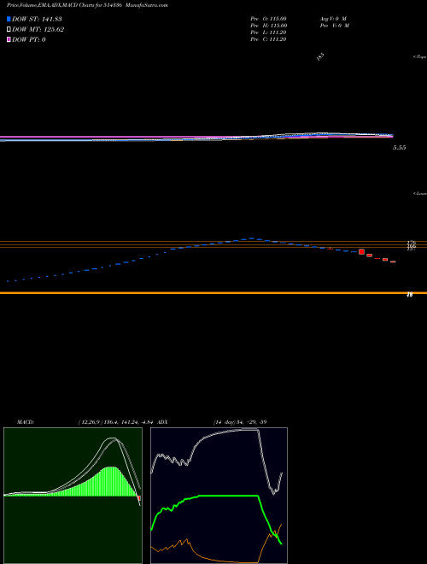Click the rotated 185 label near chart top
Viewport: 427px width, 564px height.
pyautogui.click(x=321, y=57)
